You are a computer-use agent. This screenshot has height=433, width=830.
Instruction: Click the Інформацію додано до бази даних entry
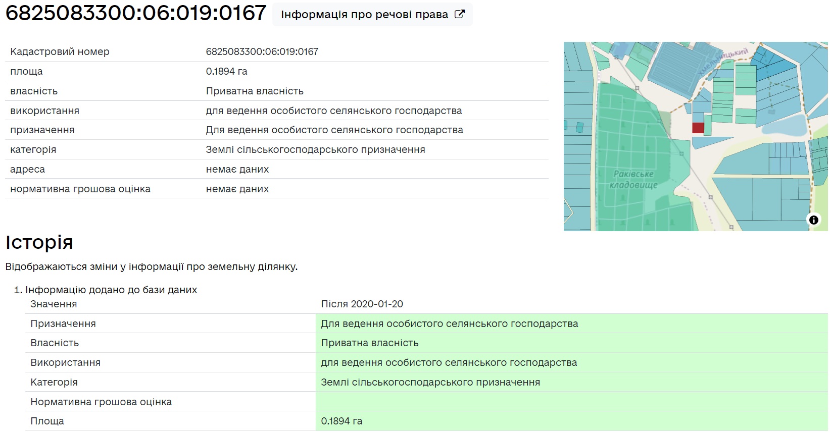click(111, 290)
